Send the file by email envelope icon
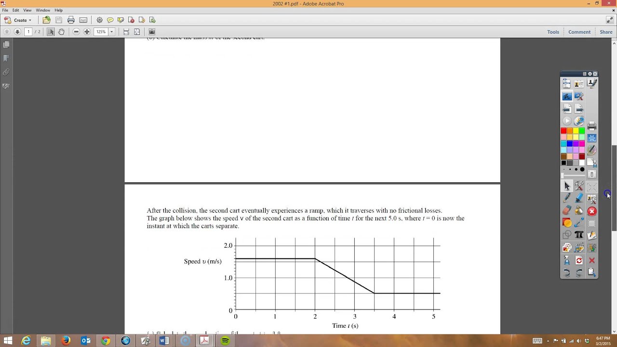Viewport: 617px width, 347px height. 83,20
